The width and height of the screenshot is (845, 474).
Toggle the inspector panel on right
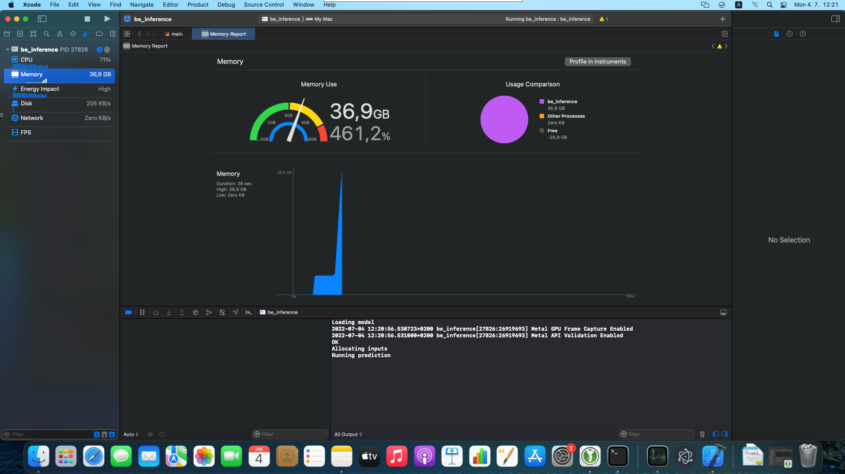click(x=835, y=19)
